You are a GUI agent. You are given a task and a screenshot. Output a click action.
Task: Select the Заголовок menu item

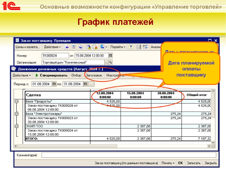pyautogui.click(x=95, y=75)
